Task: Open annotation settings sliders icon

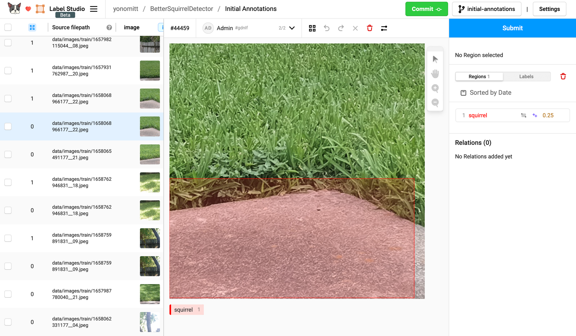Action: pos(384,28)
